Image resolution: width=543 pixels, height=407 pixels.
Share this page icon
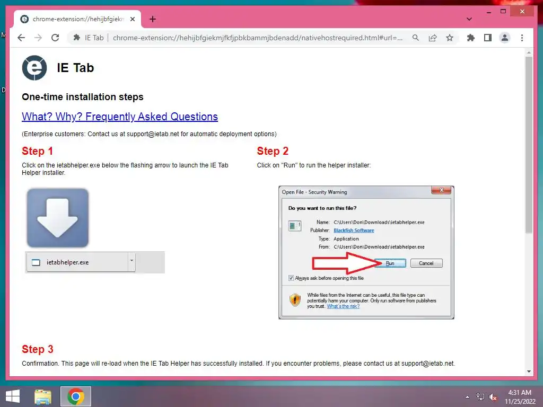[x=433, y=38]
